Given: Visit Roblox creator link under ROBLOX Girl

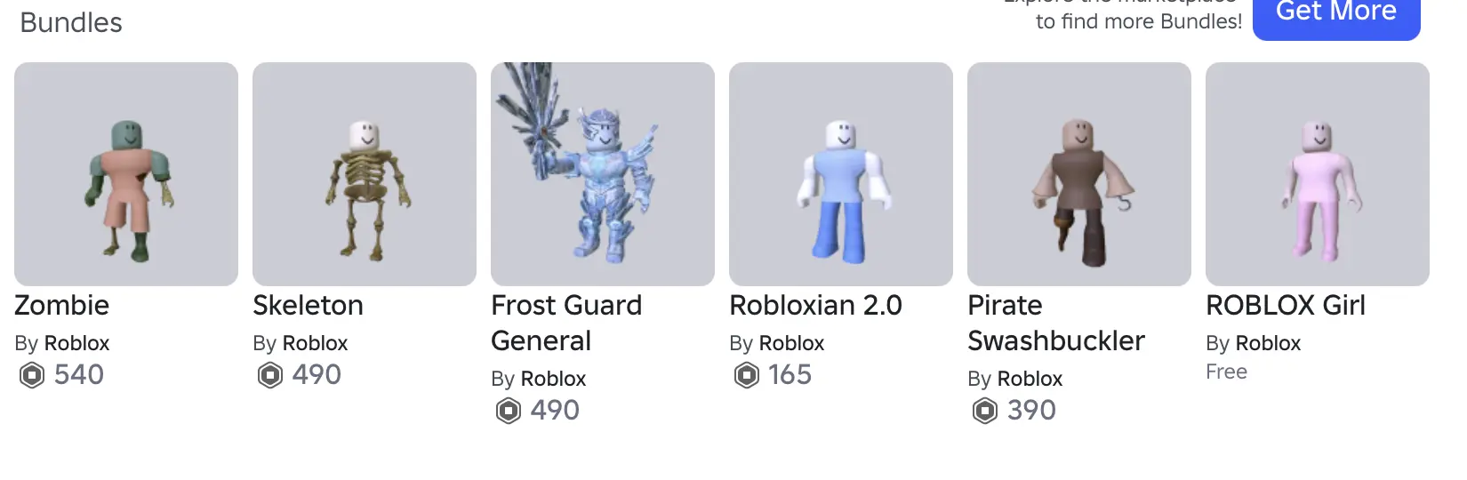Looking at the screenshot, I should coord(1268,343).
